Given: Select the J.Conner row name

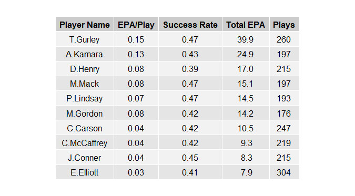Looking at the screenshot, I should point(85,158).
